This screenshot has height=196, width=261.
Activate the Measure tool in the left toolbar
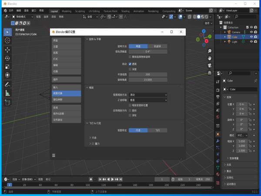tap(7, 93)
